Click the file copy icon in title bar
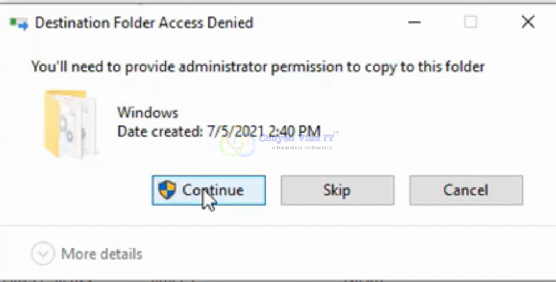 [18, 23]
